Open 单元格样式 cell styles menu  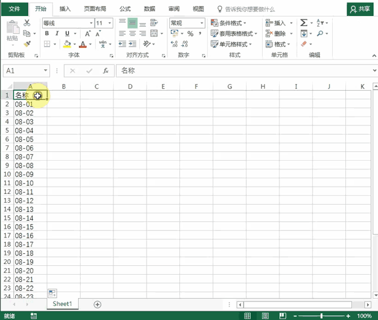pos(231,44)
